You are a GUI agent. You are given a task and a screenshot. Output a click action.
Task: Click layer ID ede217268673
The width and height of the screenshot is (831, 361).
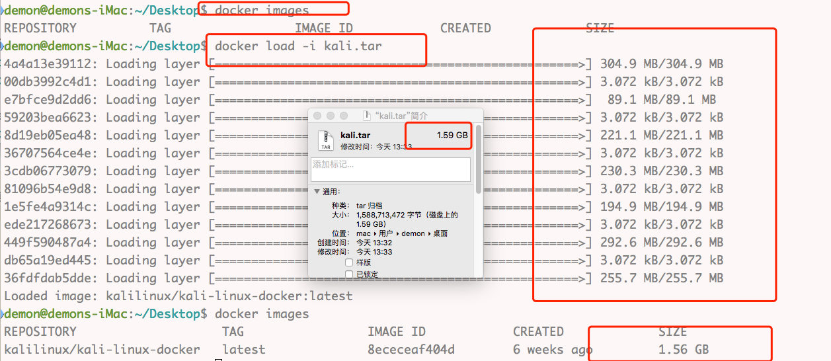tap(47, 225)
